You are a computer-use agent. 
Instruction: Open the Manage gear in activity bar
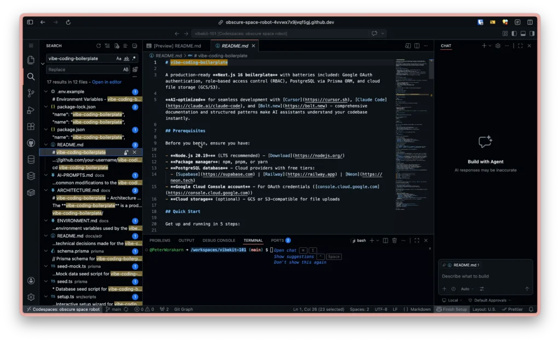[31, 297]
